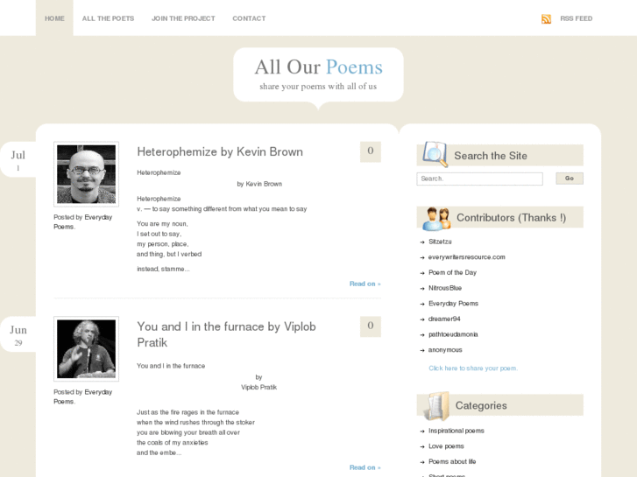Image resolution: width=637 pixels, height=477 pixels.
Task: Open Inspirational poems category
Action: coord(457,431)
